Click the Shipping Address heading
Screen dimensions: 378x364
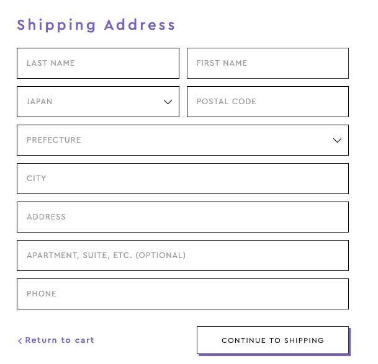(96, 25)
